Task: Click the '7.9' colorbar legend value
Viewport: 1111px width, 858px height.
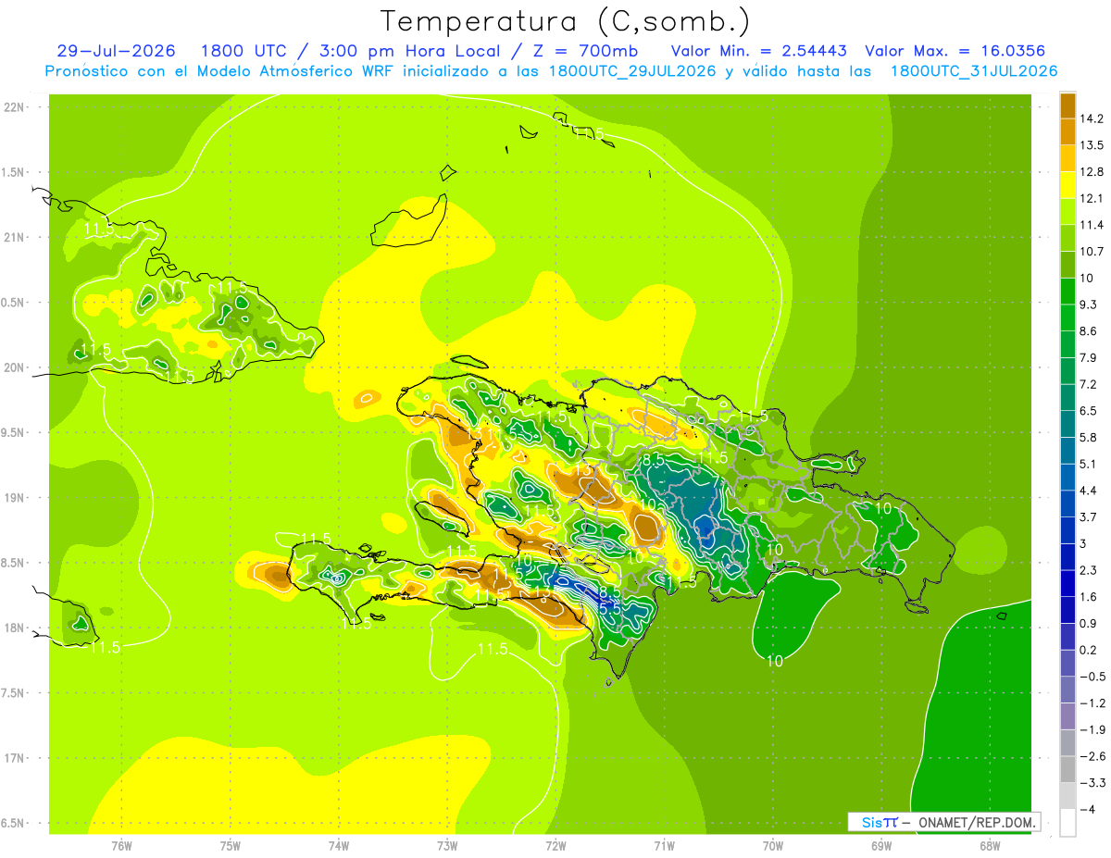Action: pos(1088,358)
